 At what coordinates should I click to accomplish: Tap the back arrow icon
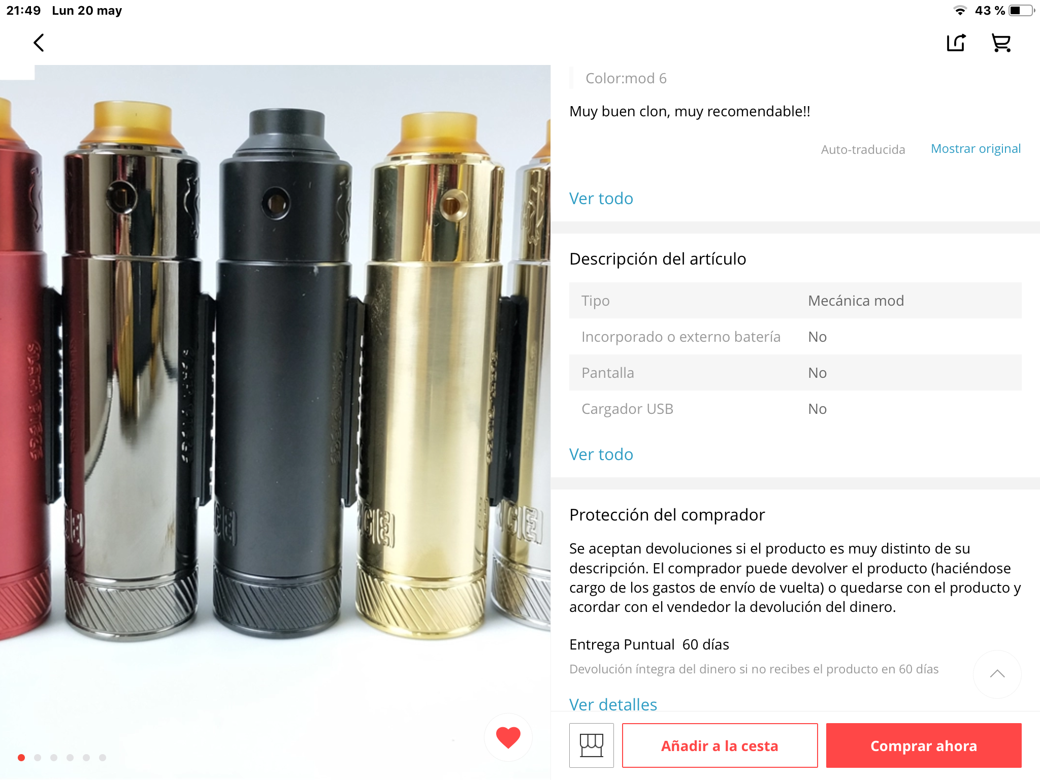39,43
